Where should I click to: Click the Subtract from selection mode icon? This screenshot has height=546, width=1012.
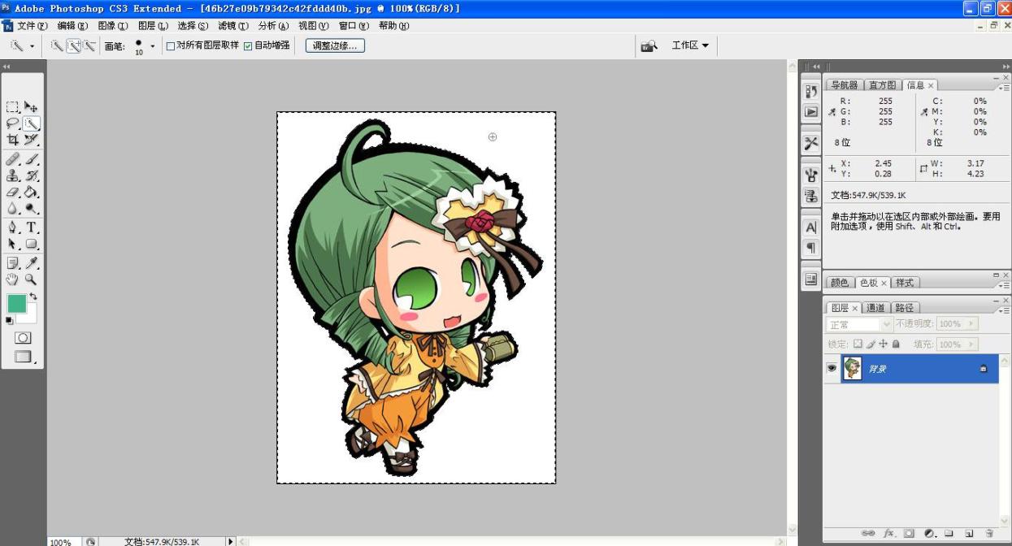click(89, 46)
